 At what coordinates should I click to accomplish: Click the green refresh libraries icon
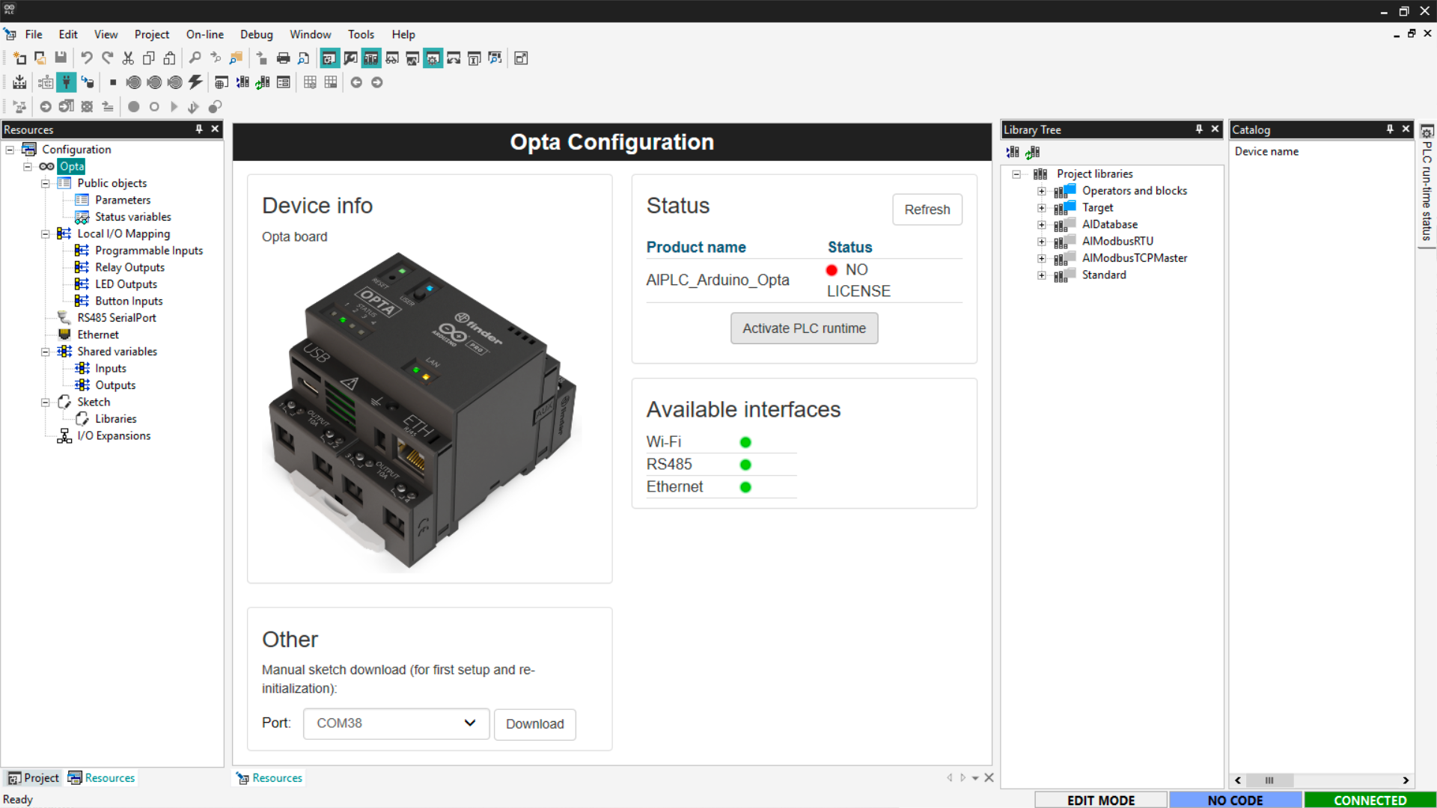click(1033, 152)
